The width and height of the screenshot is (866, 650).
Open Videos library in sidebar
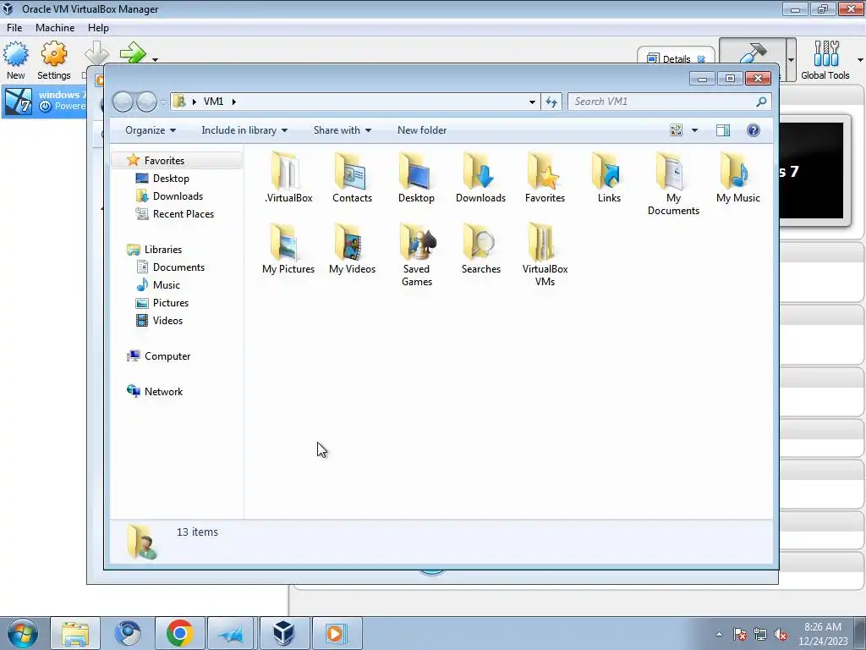click(x=167, y=321)
